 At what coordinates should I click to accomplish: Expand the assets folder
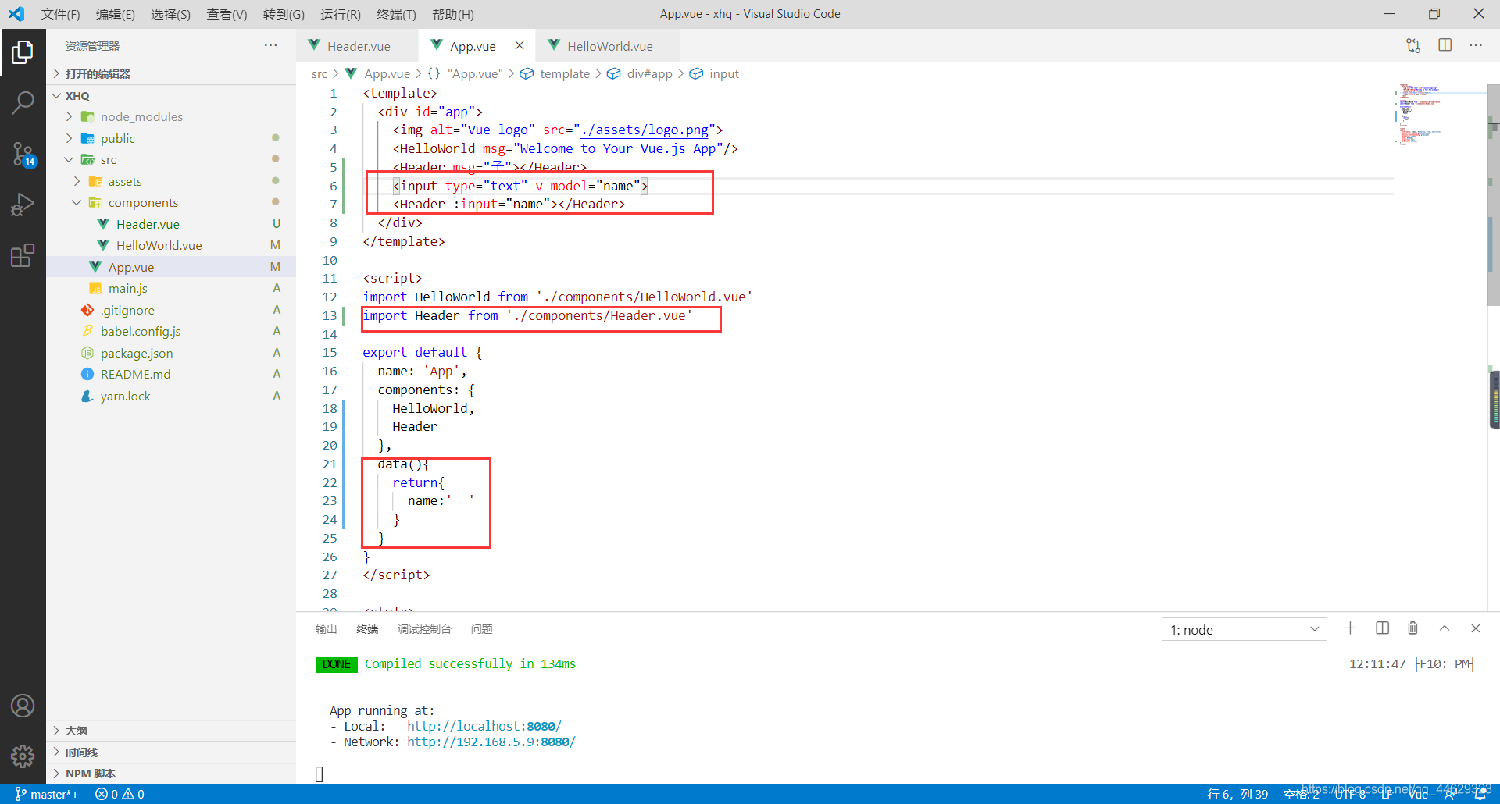pos(170,181)
